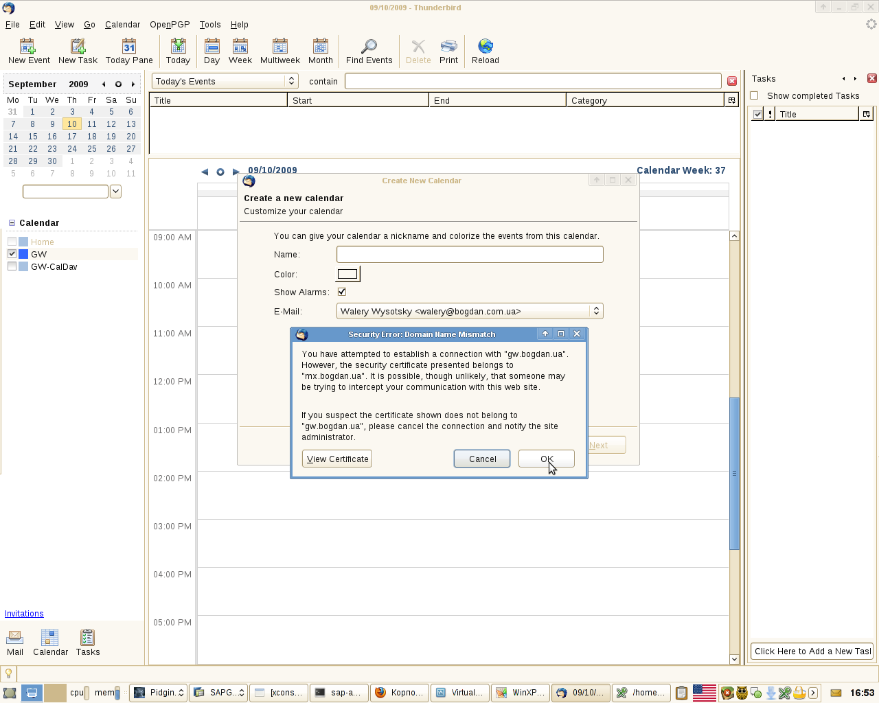Select the highlighted date 10 in mini calendar
This screenshot has height=703, width=879.
pos(72,124)
